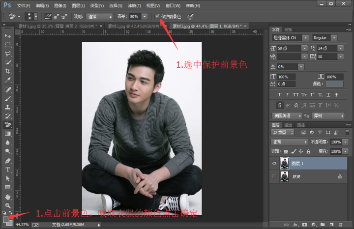Hide 图层 1 using its eye icon
The image size is (354, 229).
pos(274,162)
